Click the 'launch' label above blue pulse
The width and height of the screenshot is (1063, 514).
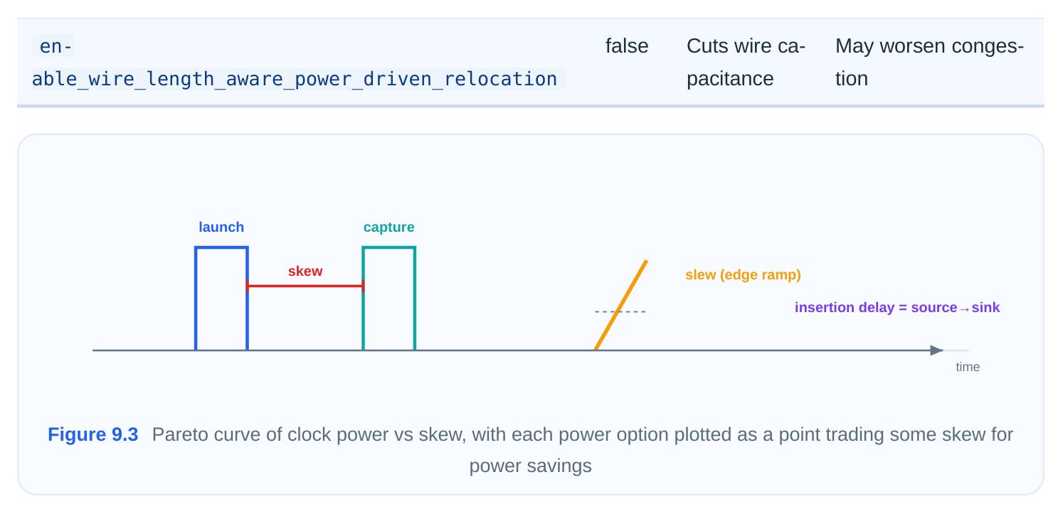[x=221, y=227]
